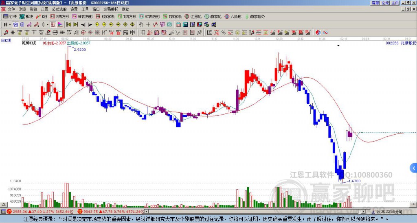
Task: Click the up-triangle button beside volume panel
Action: [4, 204]
